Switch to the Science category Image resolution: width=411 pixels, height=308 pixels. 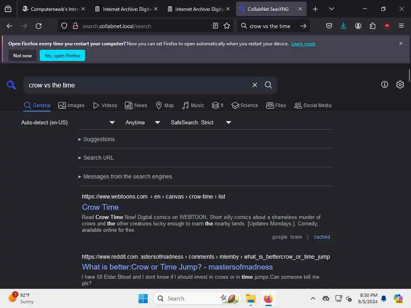(x=244, y=105)
